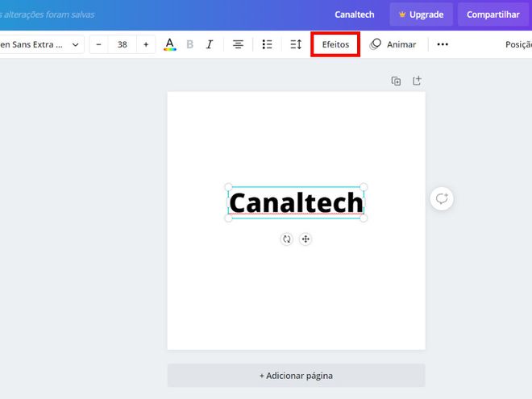Open the more options ellipsis menu
Screen dimensions: 532x399
(443, 44)
